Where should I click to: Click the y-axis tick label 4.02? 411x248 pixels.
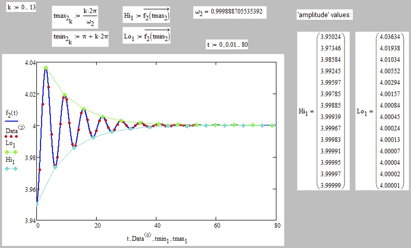point(30,95)
